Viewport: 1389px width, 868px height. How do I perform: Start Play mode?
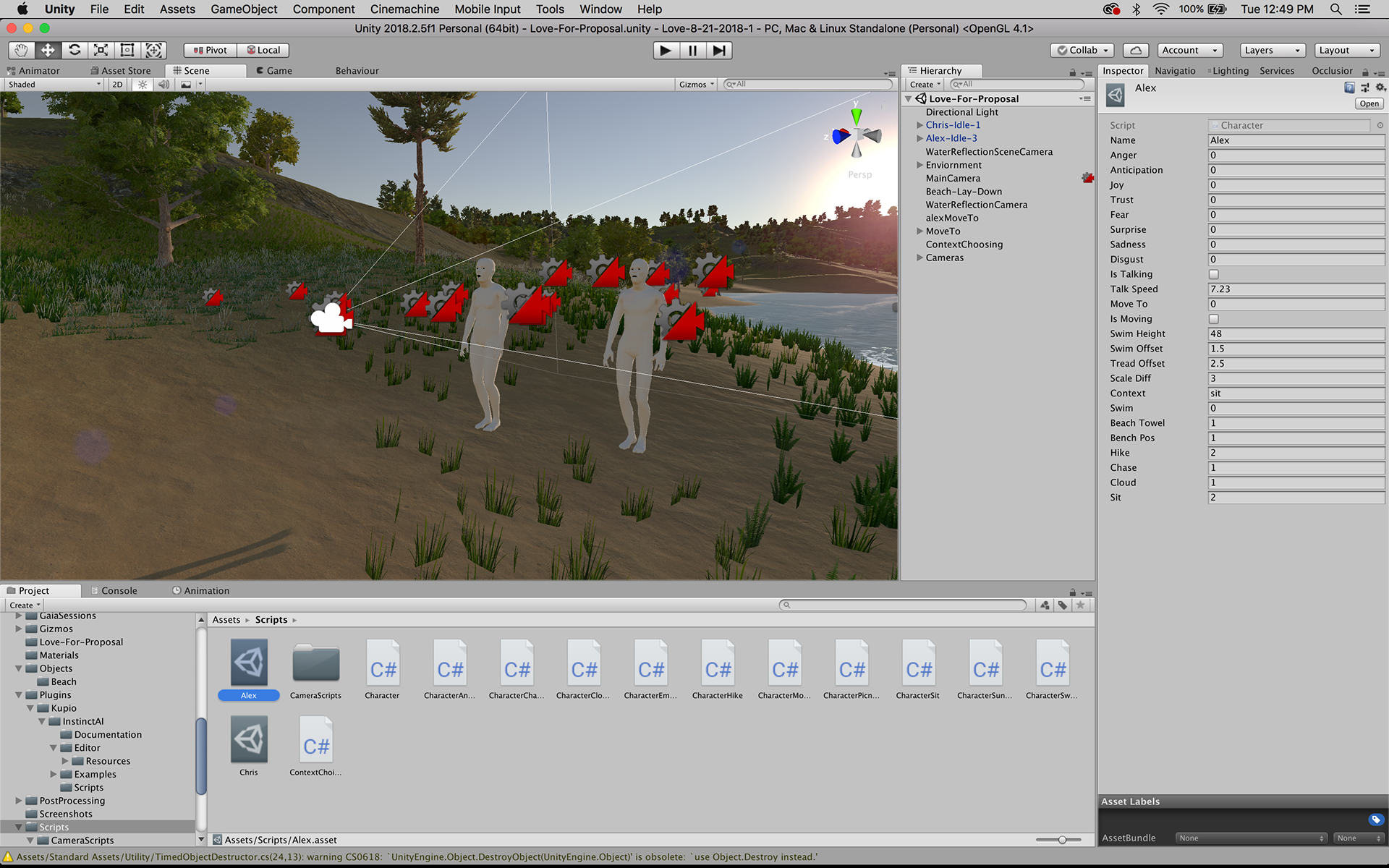[x=666, y=50]
